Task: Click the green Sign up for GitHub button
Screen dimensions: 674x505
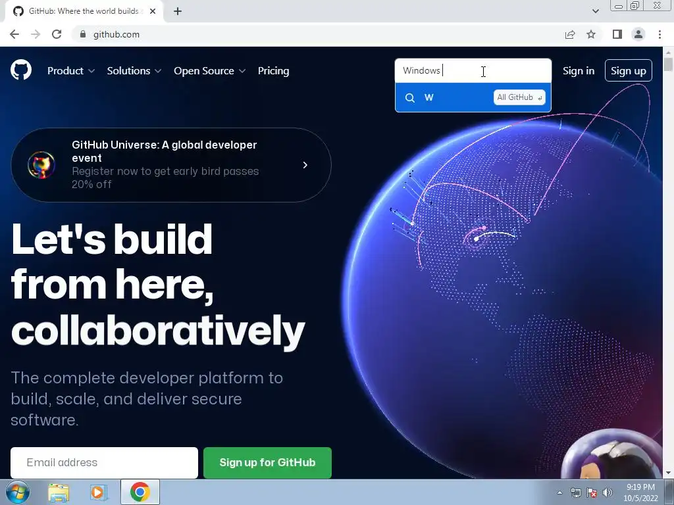Action: pyautogui.click(x=267, y=462)
